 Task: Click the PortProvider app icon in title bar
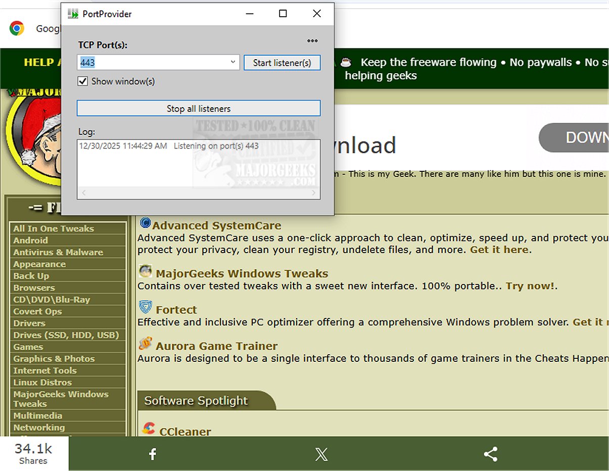tap(73, 14)
